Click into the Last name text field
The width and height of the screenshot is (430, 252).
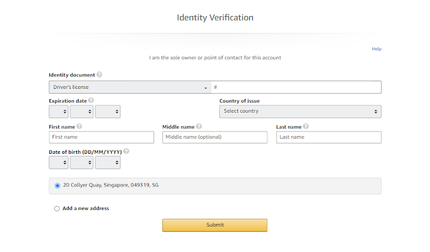(329, 137)
